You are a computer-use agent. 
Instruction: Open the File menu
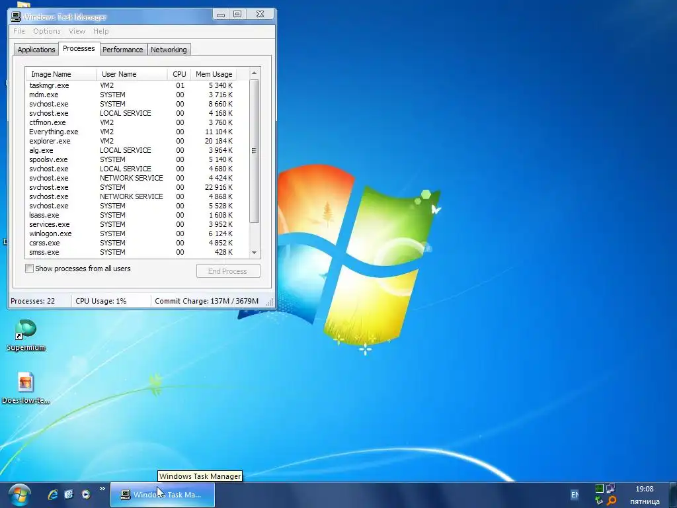(x=19, y=31)
